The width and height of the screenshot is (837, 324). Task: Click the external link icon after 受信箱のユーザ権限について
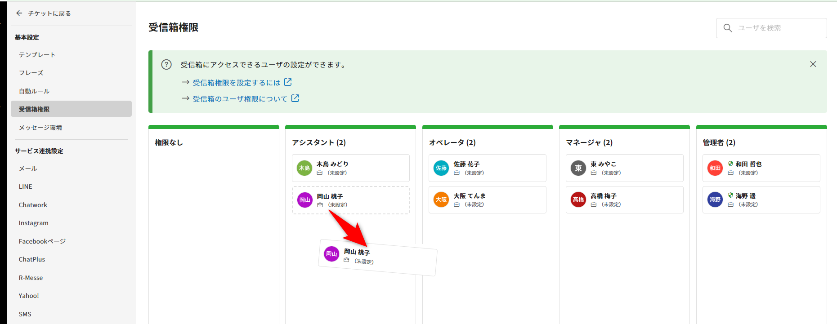295,98
